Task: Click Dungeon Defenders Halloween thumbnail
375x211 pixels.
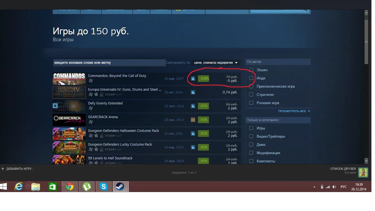Action: tap(69, 134)
